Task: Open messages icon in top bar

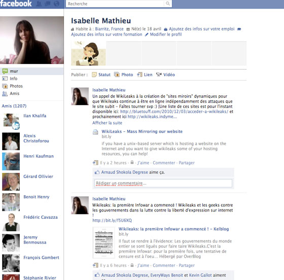Action: [x=48, y=4]
